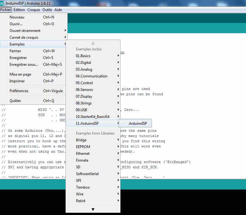Click the down scroll arrow in examples list

93,209
